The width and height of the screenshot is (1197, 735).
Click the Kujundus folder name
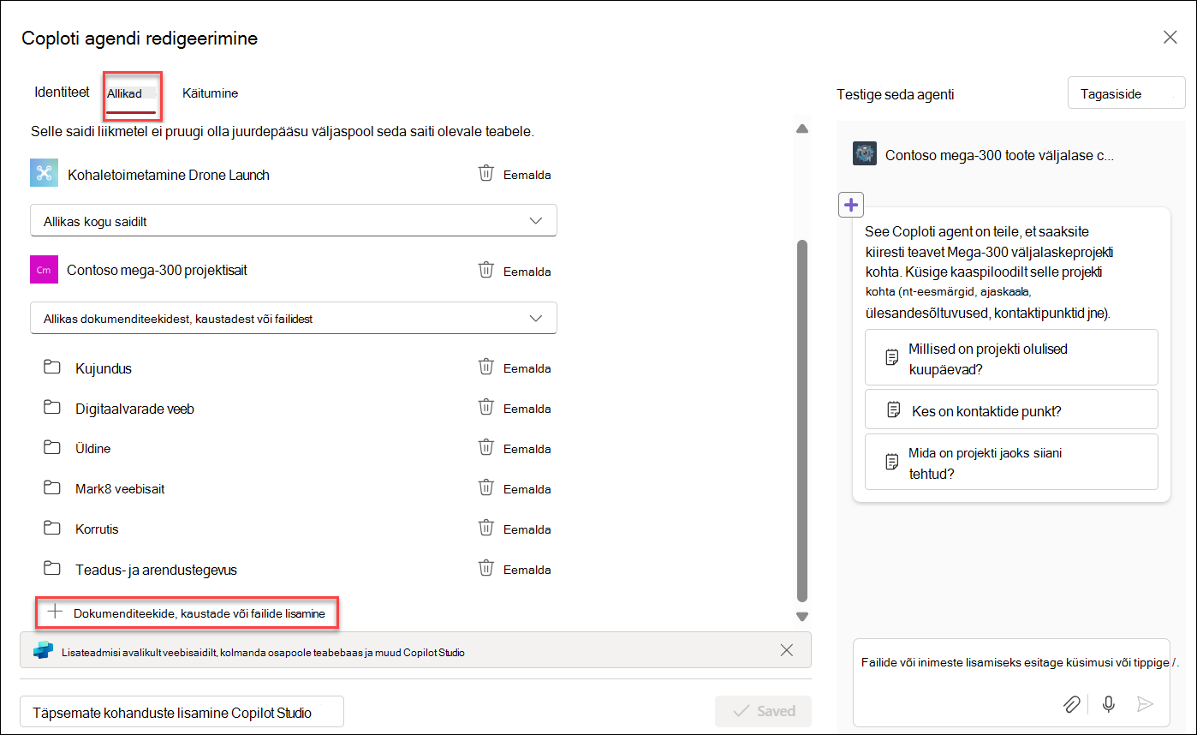tap(104, 368)
